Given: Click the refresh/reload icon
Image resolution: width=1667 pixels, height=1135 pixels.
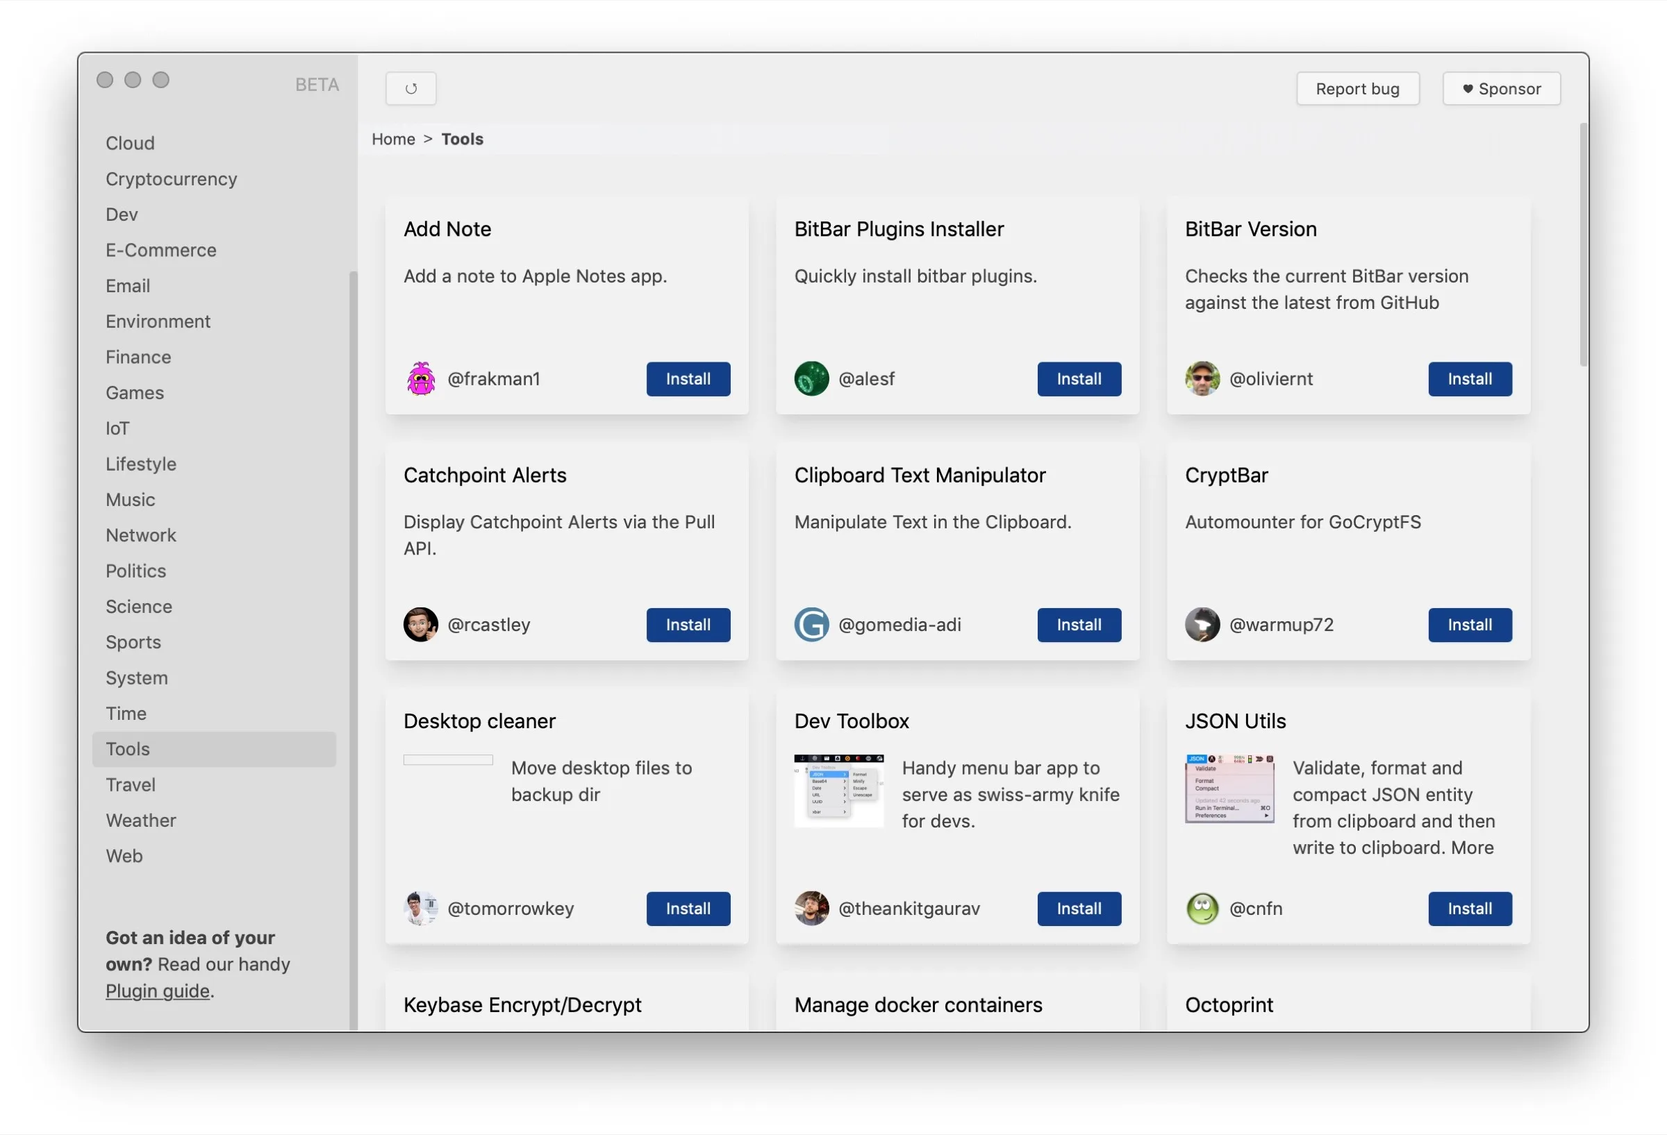Looking at the screenshot, I should (x=410, y=86).
